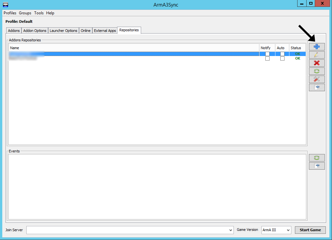Click the Auto column header
Image resolution: width=332 pixels, height=240 pixels.
[282, 48]
